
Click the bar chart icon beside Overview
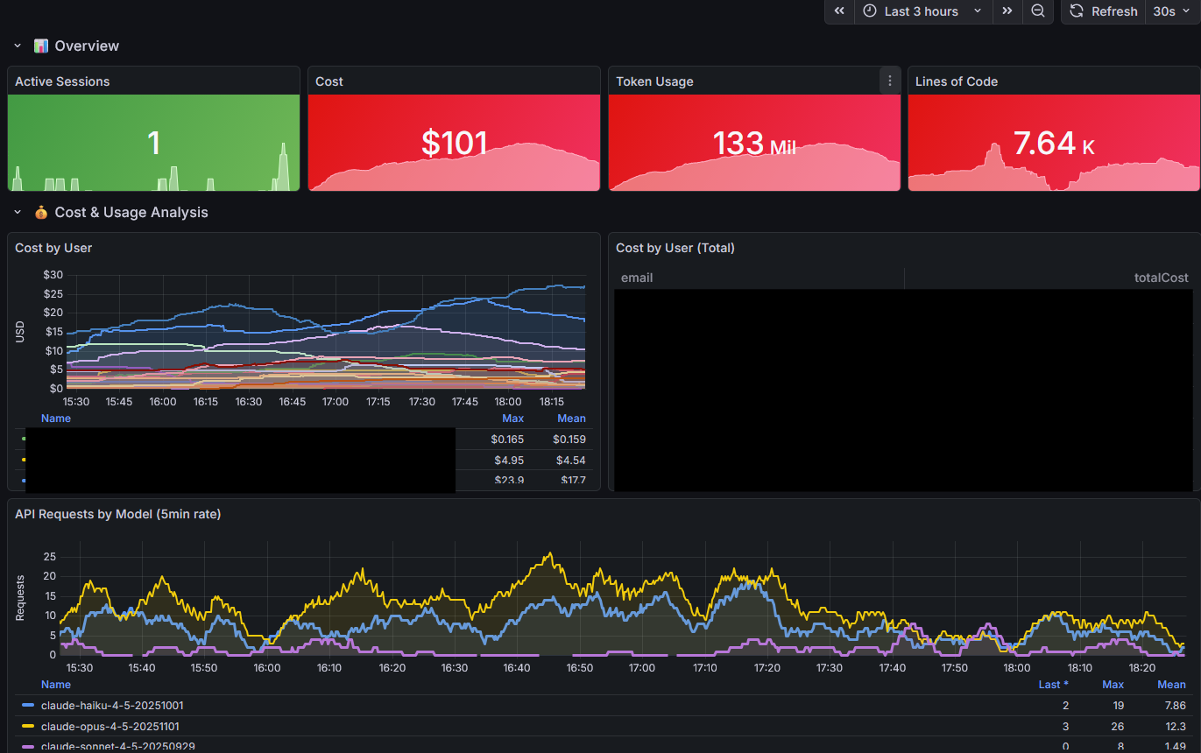click(x=40, y=46)
